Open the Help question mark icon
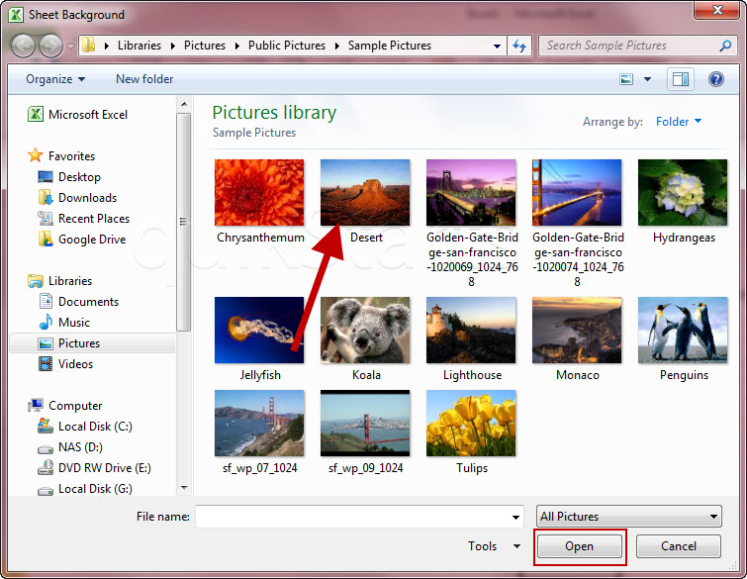Viewport: 747px width, 579px height. coord(716,79)
